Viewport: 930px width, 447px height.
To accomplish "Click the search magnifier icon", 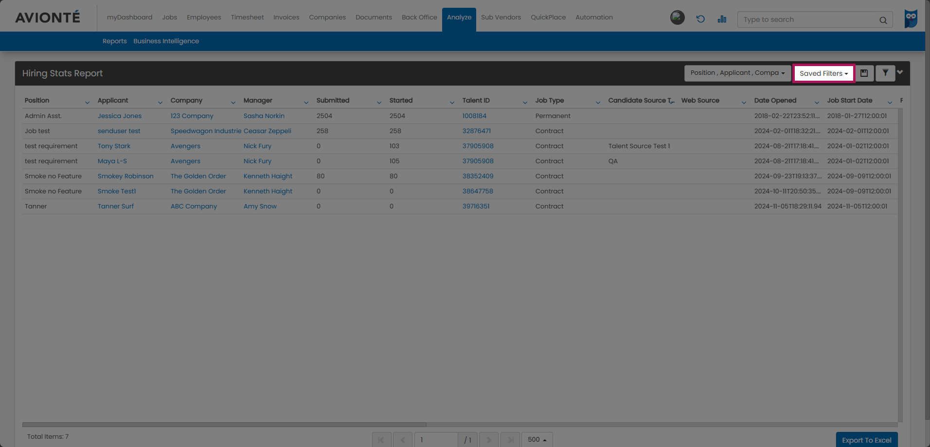I will coord(883,20).
